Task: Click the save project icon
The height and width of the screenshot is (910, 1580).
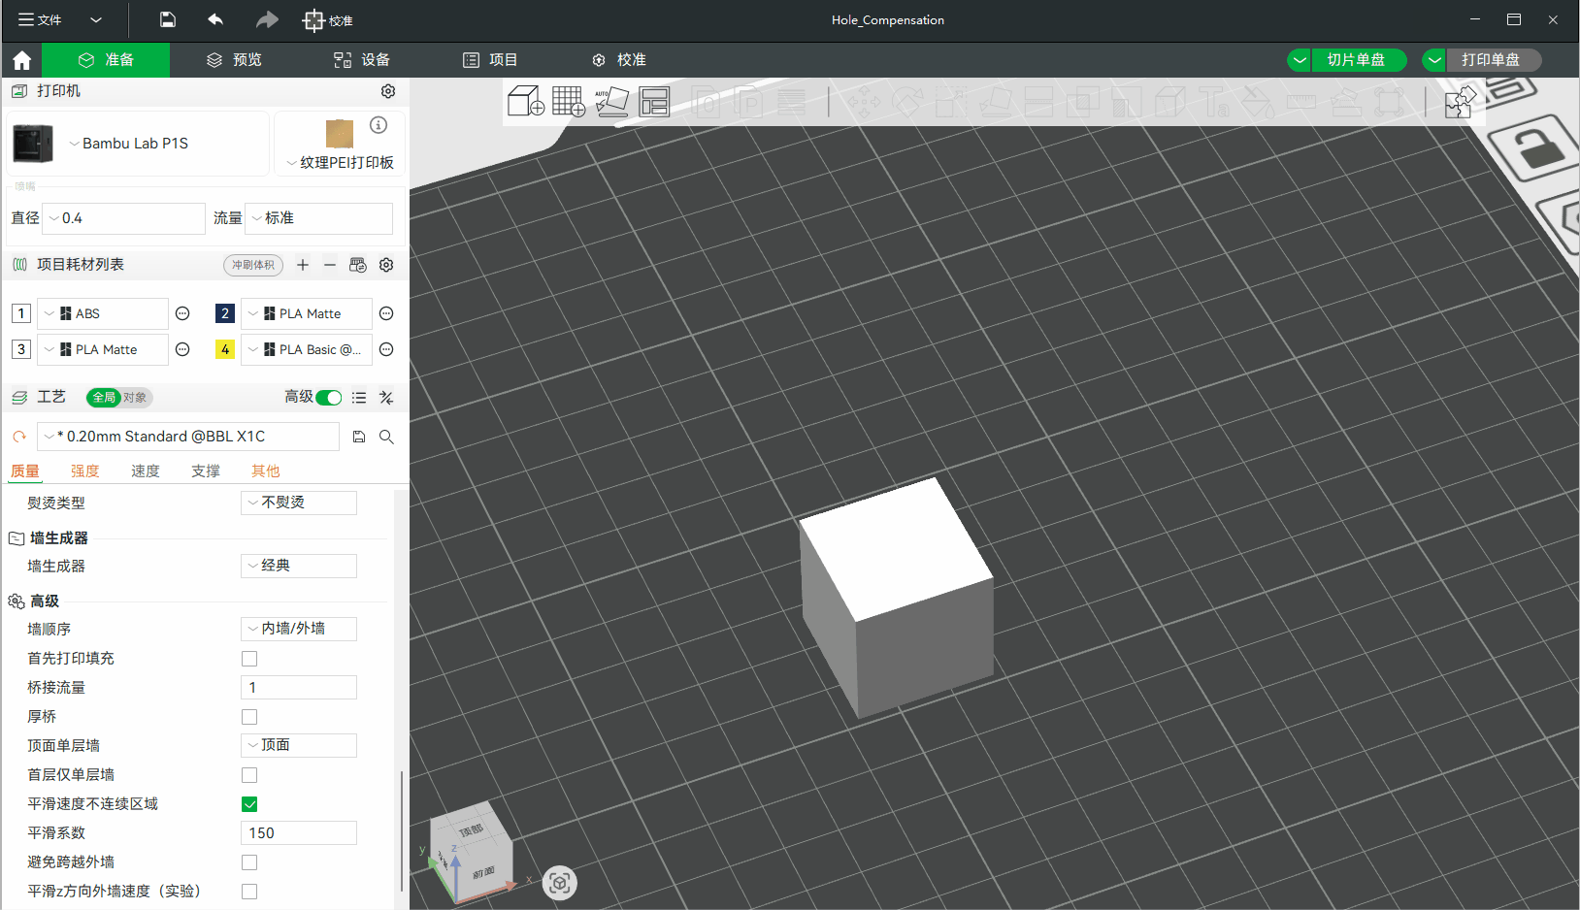Action: tap(167, 19)
